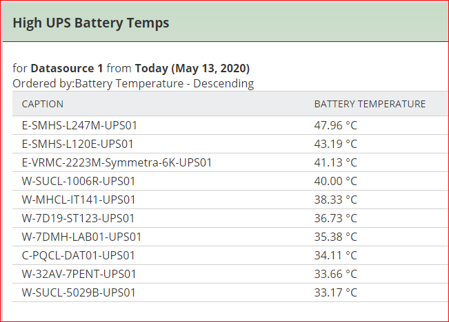
Task: Select the C-PQCL-DAT01-UPS01 entry
Action: click(x=78, y=255)
